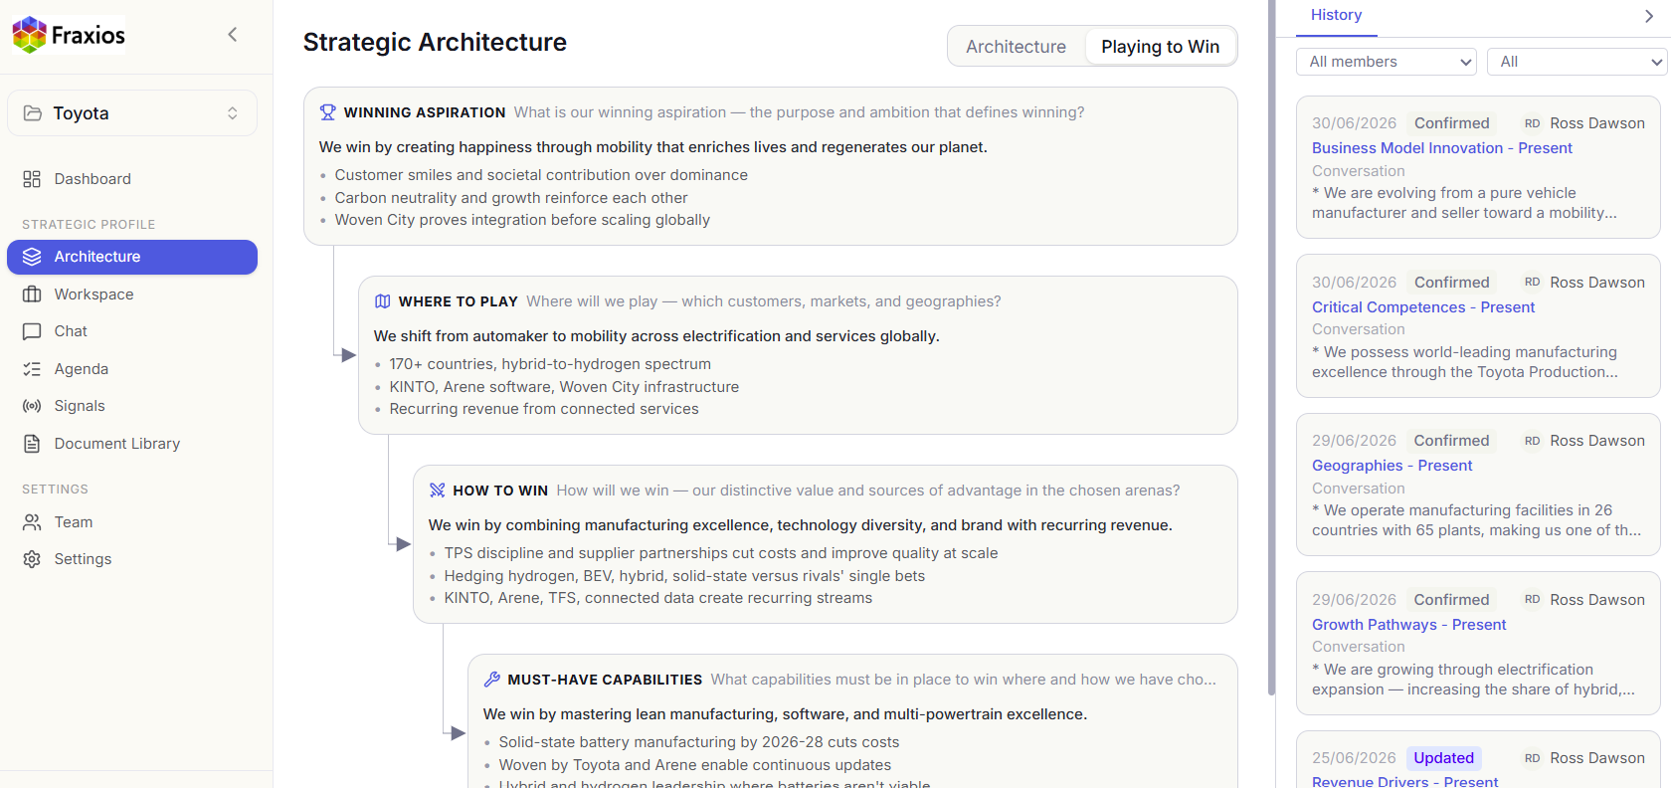Click 'Hedging hydrogen, BEV, hybrid, solid-state' bullet
The image size is (1671, 788).
pos(684,576)
